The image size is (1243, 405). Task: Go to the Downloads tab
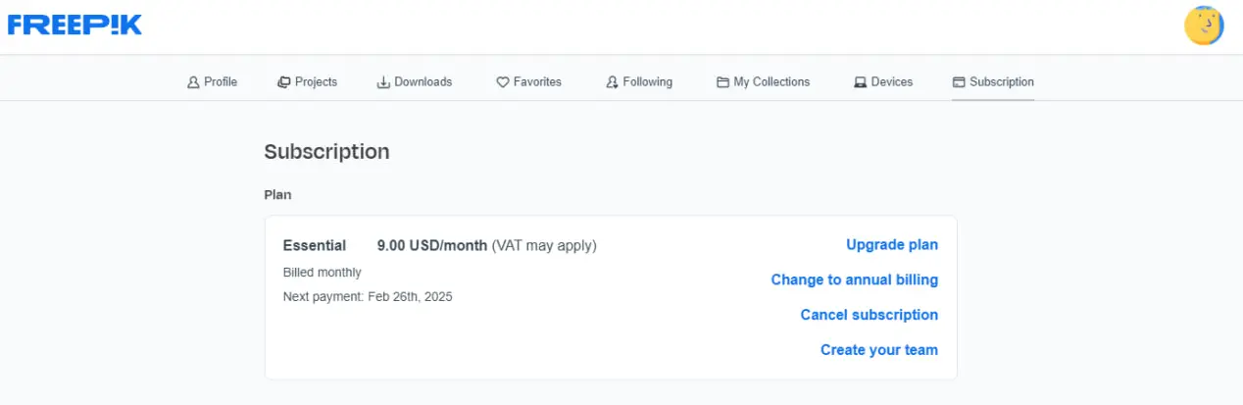pos(415,82)
